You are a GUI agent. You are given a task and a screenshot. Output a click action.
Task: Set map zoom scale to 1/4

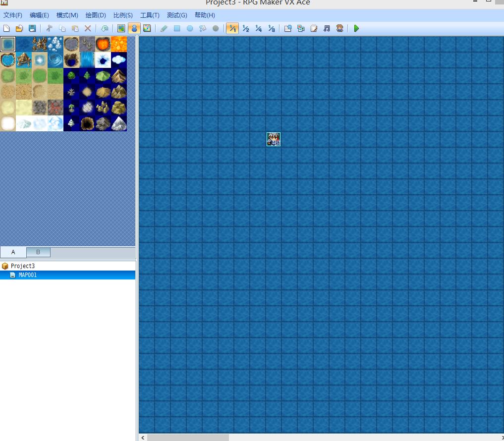258,29
